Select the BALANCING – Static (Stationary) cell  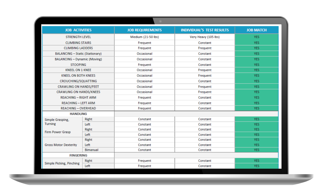[x=78, y=54]
